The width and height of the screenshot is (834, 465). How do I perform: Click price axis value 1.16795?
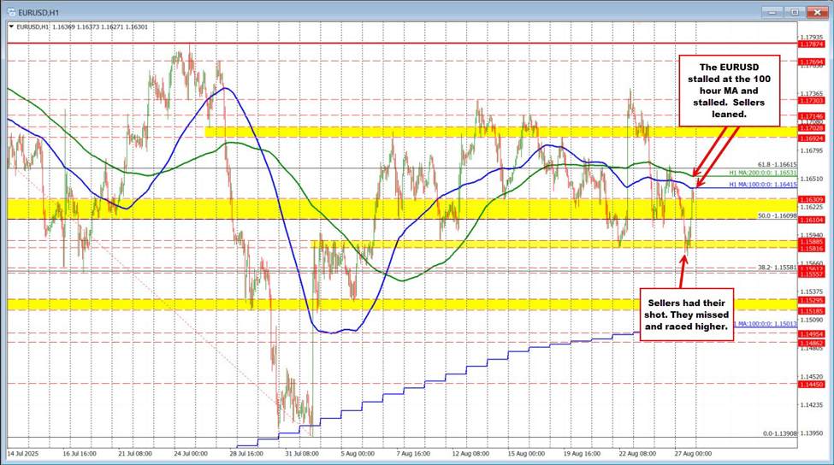tap(812, 150)
